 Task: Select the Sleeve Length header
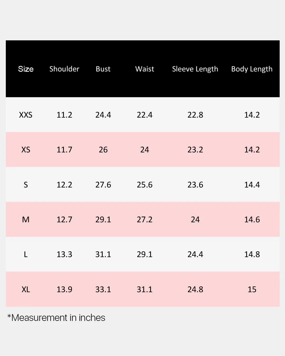[195, 69]
